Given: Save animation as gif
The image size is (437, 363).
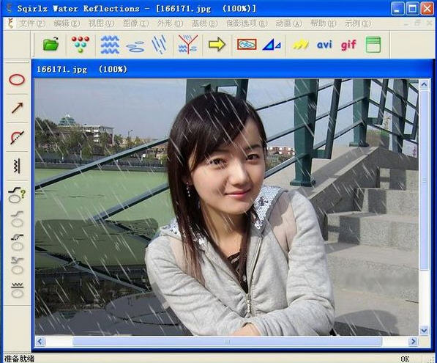Looking at the screenshot, I should pos(348,45).
